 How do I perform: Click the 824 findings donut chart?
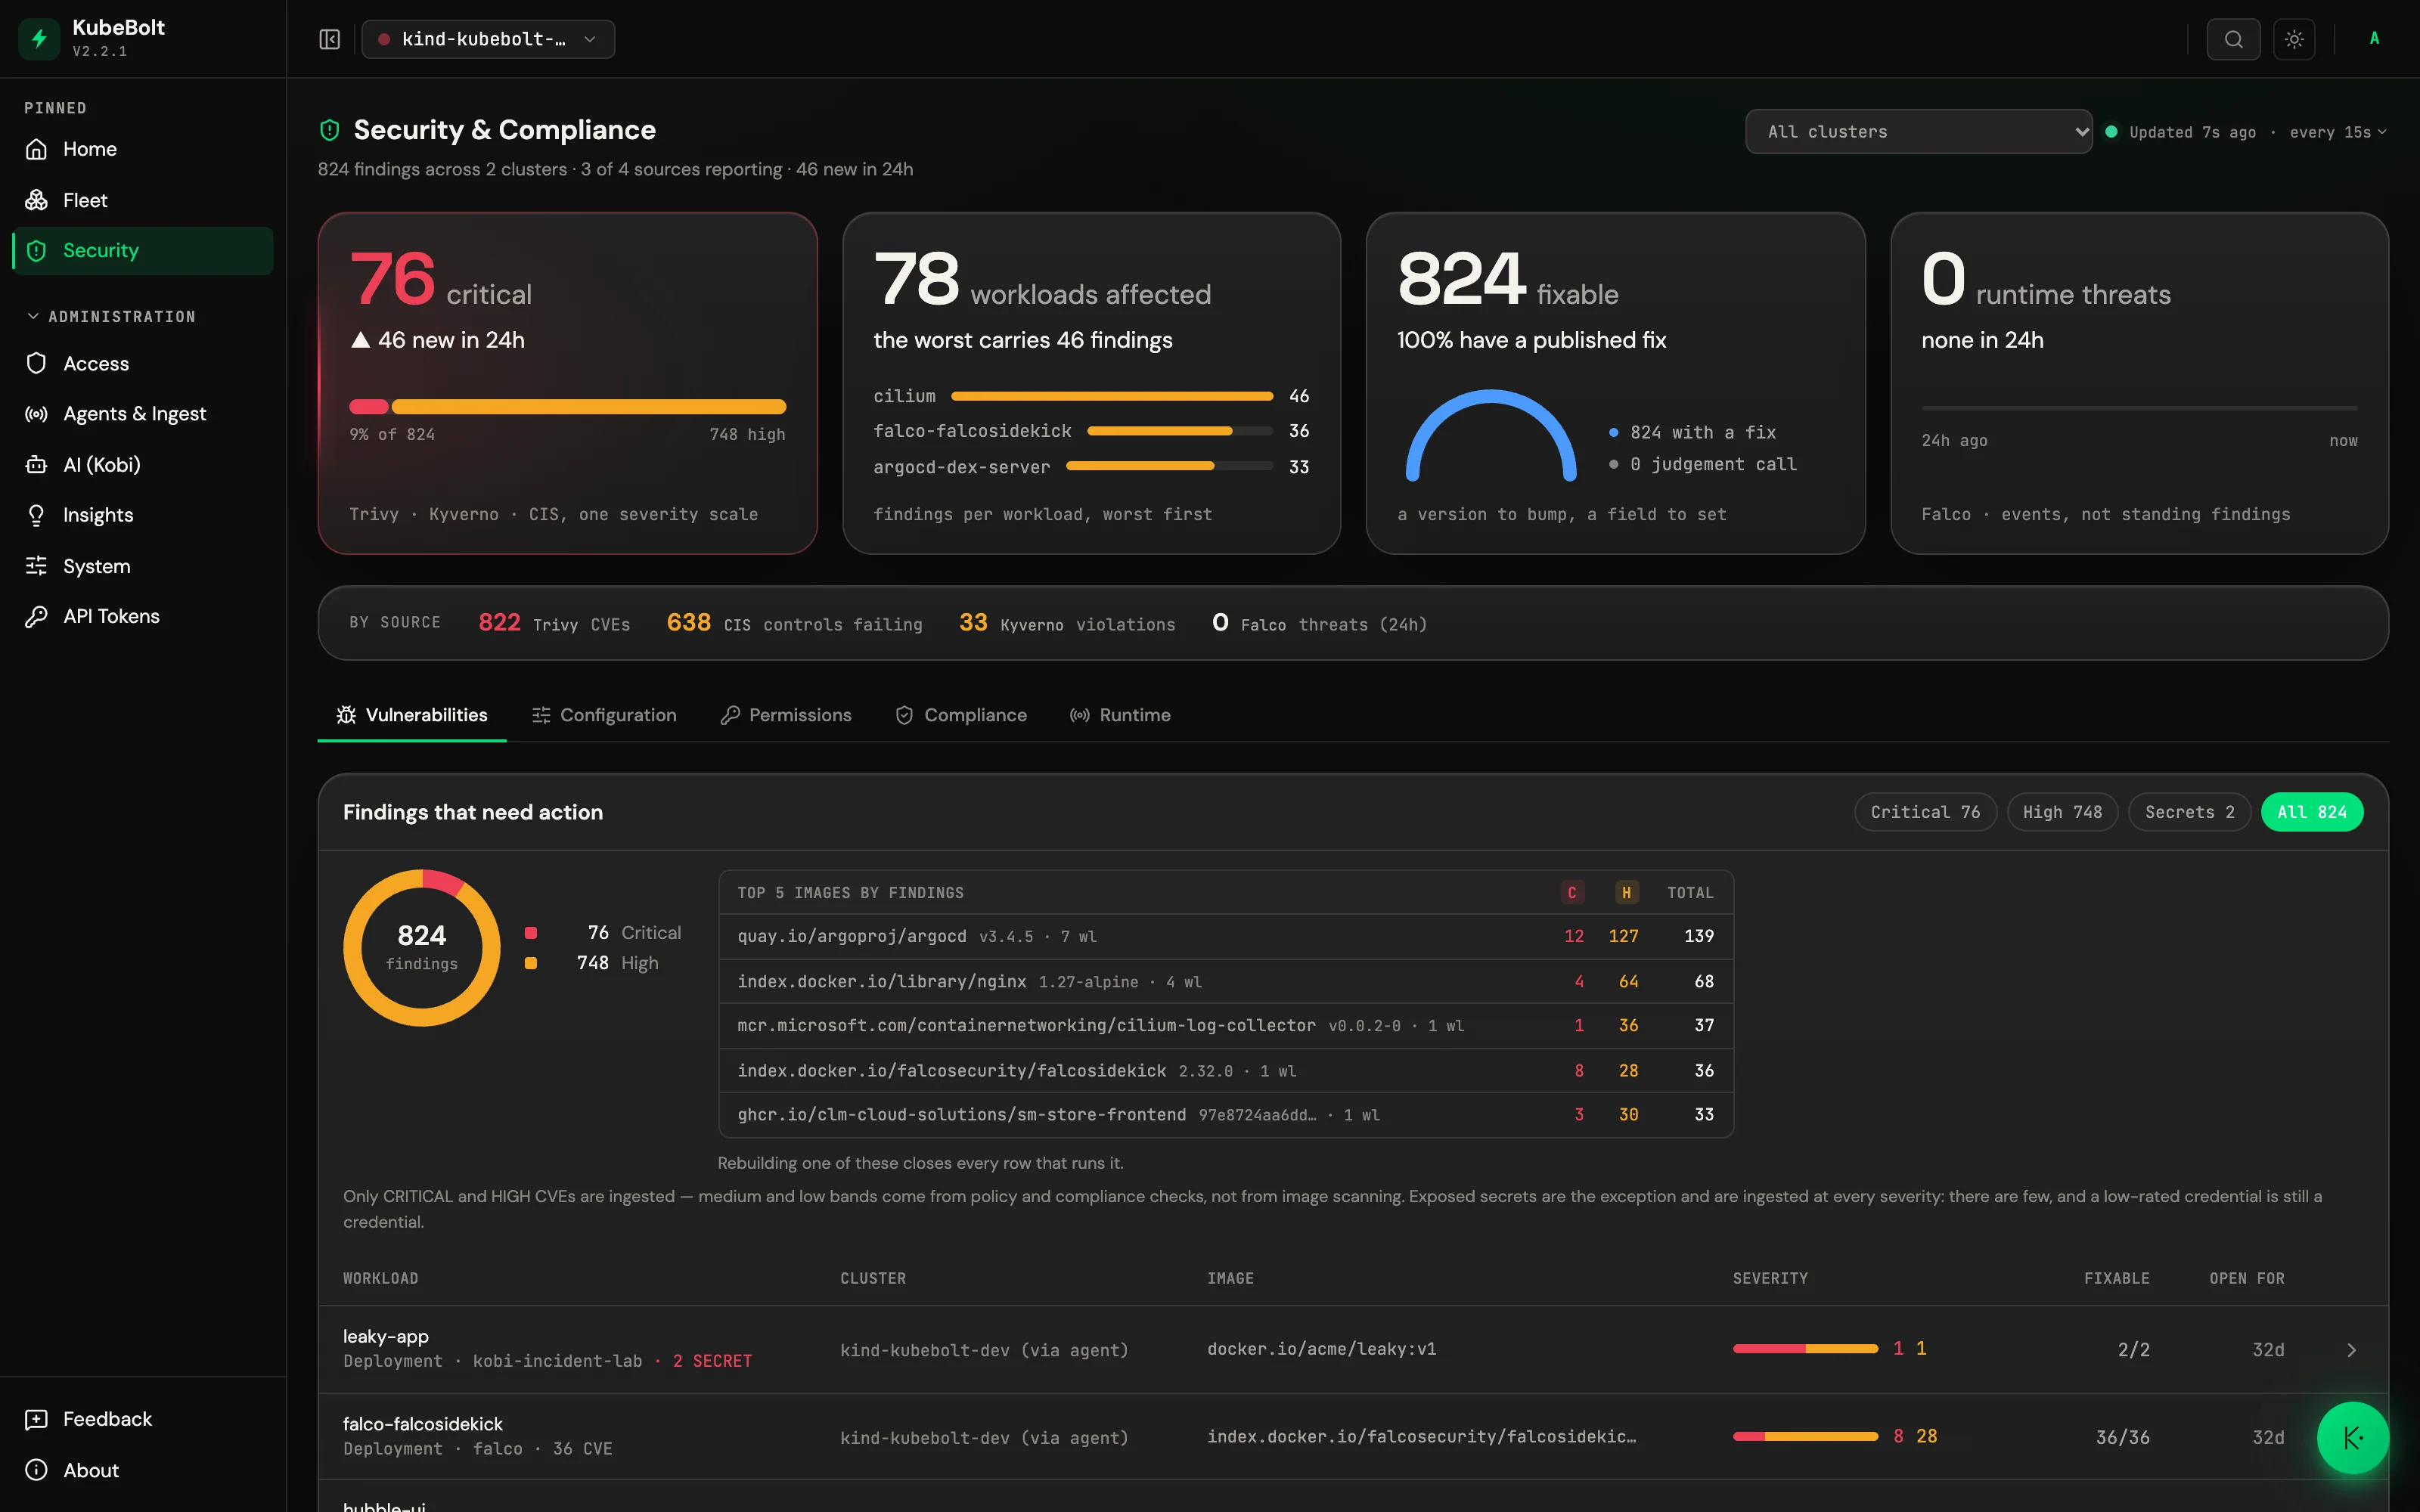pyautogui.click(x=422, y=948)
